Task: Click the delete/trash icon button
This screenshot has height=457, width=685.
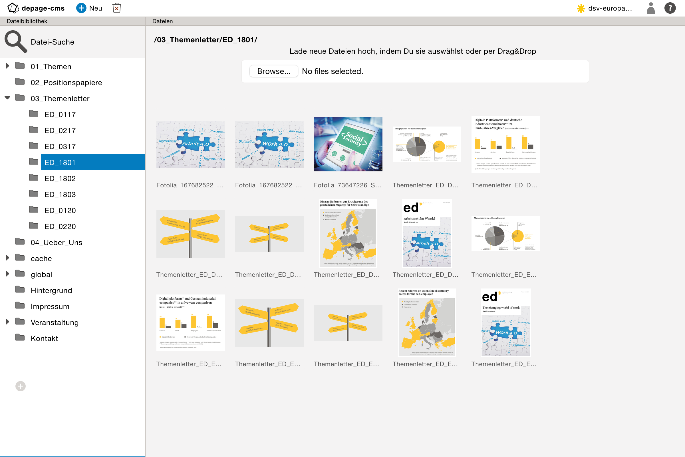Action: [x=116, y=8]
